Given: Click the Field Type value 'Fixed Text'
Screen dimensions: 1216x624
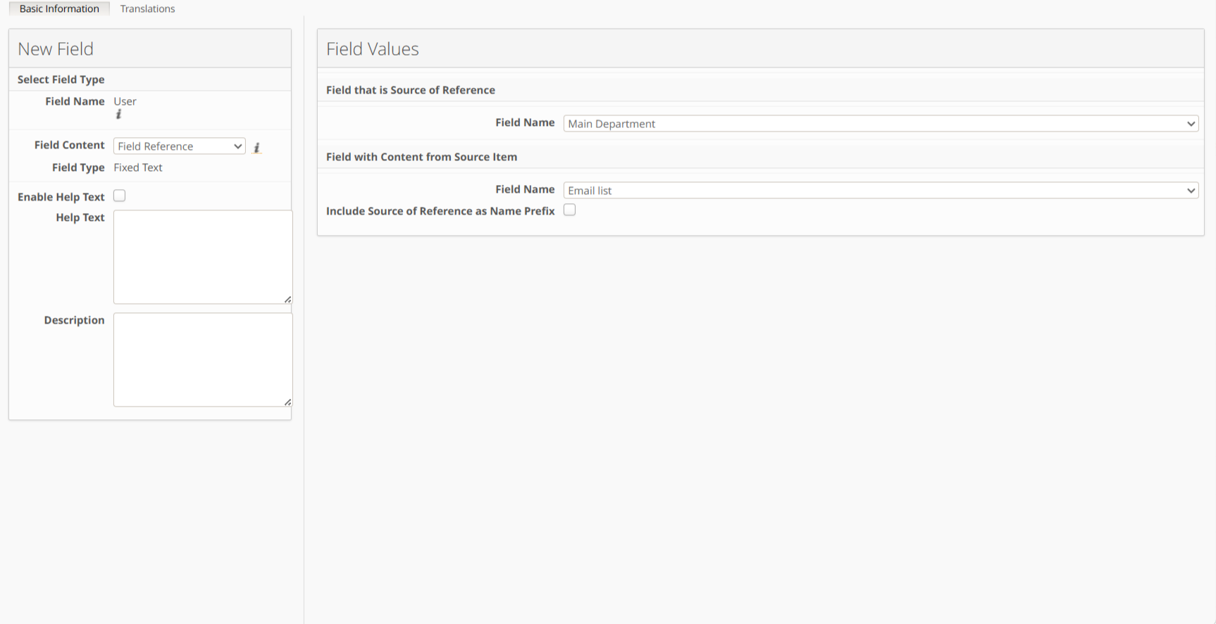Looking at the screenshot, I should pyautogui.click(x=138, y=167).
